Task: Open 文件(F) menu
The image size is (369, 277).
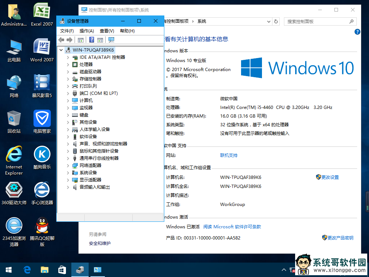Action: [x=67, y=31]
